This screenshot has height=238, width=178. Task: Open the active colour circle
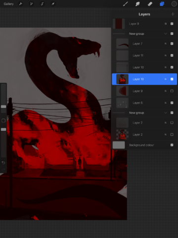coord(174,4)
